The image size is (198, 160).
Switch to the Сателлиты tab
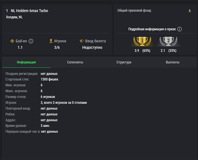pos(75,62)
